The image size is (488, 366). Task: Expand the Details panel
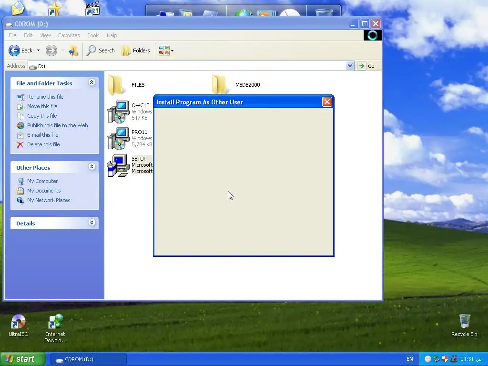point(91,223)
